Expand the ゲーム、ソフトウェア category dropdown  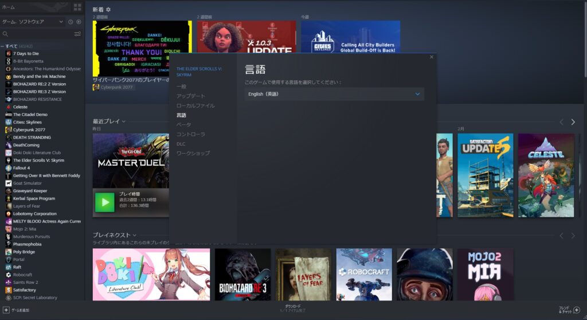coord(32,22)
